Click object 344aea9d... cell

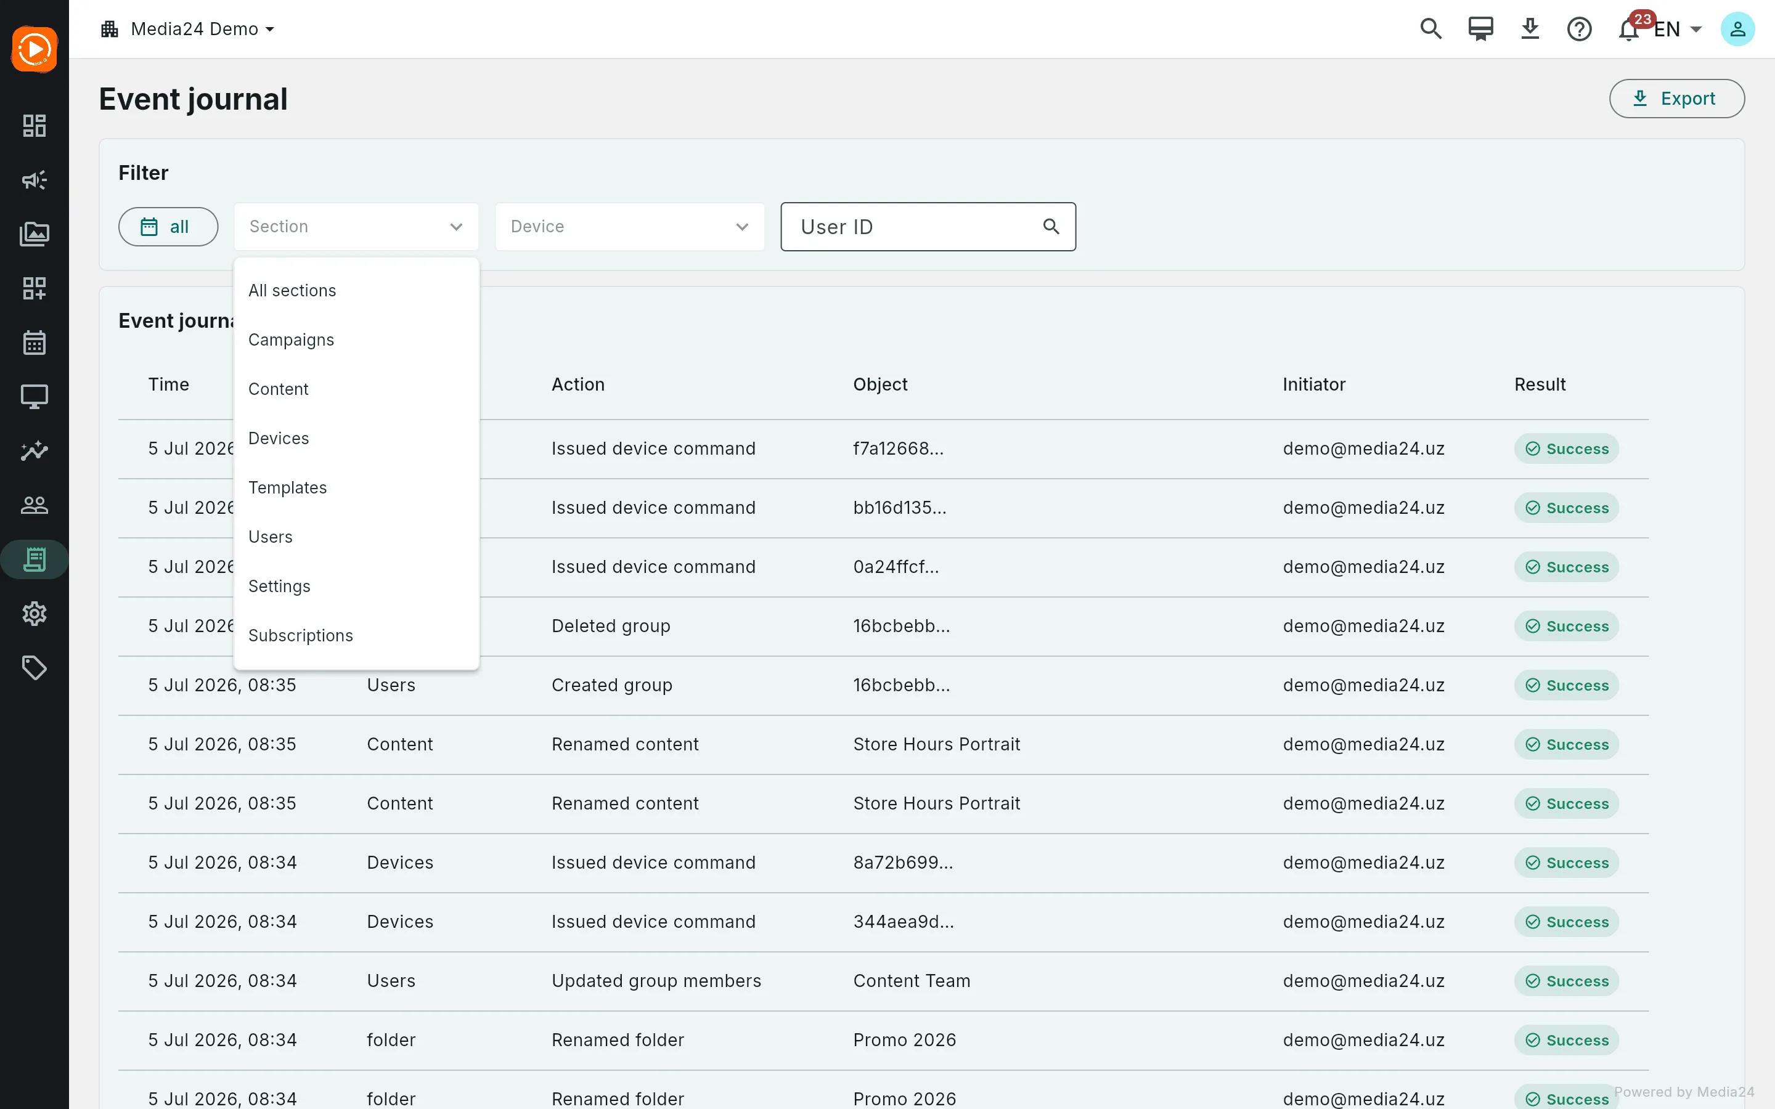(x=904, y=922)
